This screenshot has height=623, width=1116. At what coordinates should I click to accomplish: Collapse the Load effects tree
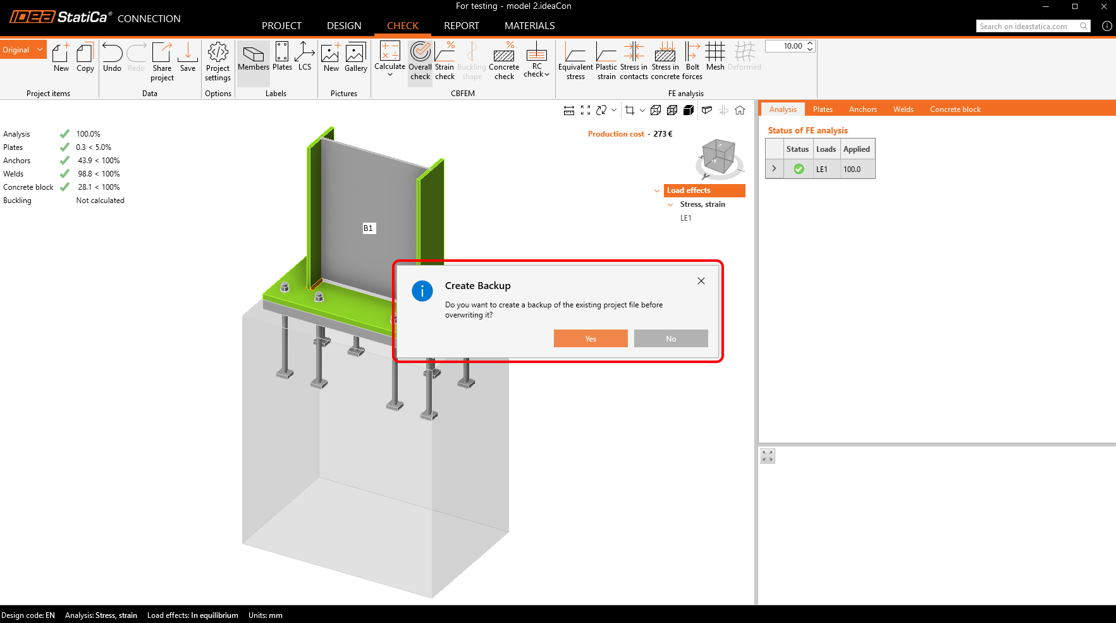tap(657, 190)
